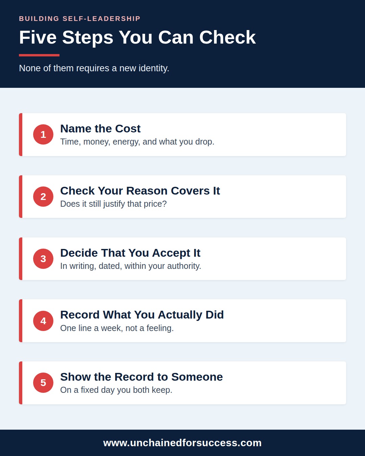Click "Time, money, energy, and what you drop."

point(137,142)
